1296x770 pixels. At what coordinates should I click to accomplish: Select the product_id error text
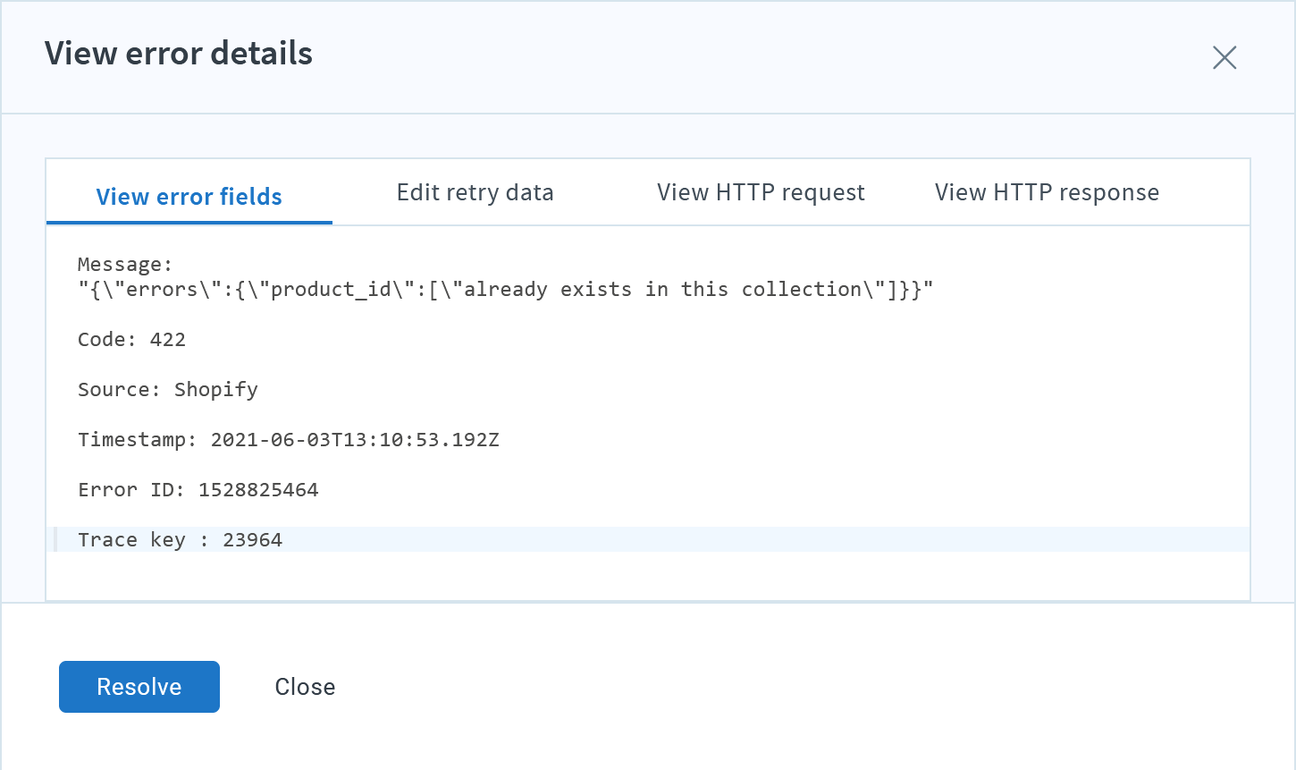pyautogui.click(x=295, y=289)
